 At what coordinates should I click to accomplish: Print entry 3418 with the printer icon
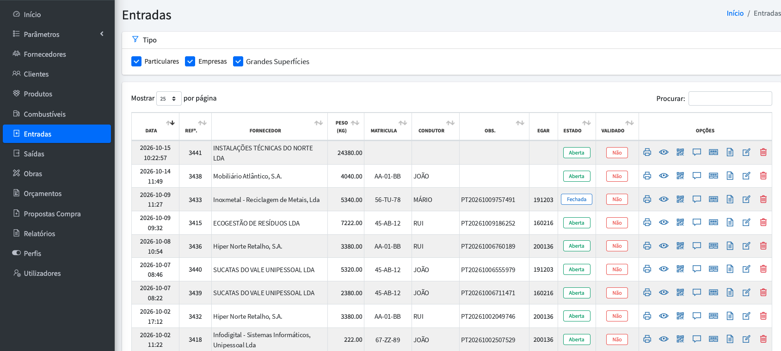(x=647, y=339)
